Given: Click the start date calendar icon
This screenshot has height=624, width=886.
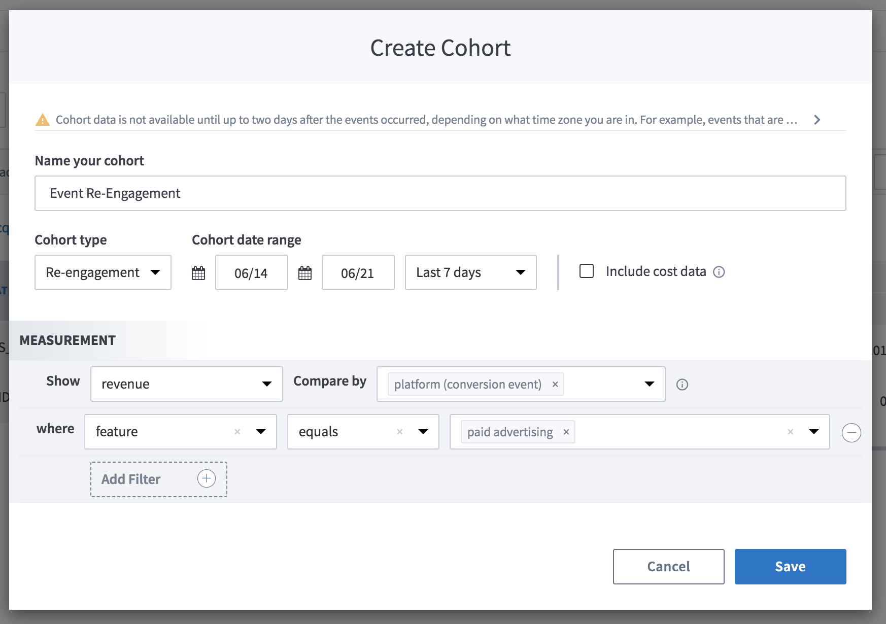Looking at the screenshot, I should tap(198, 273).
